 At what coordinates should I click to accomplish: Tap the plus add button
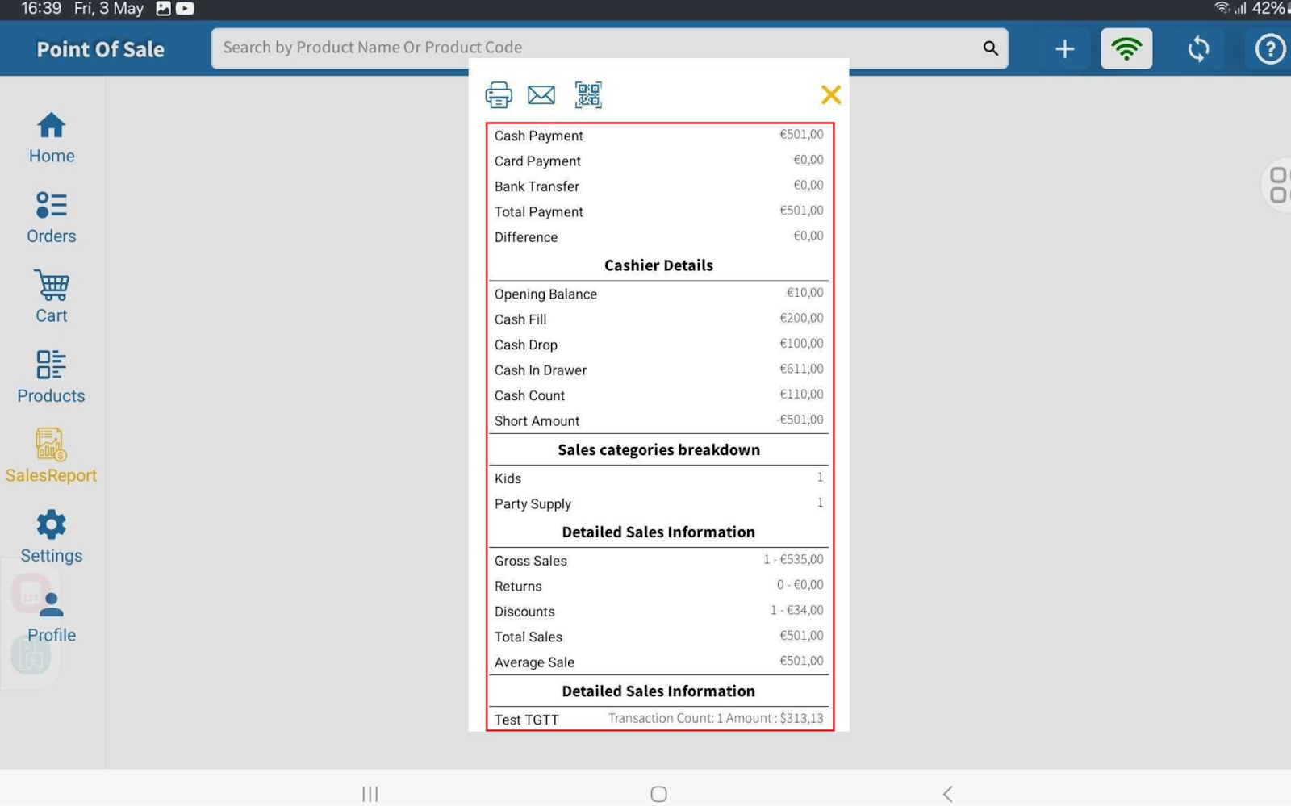pyautogui.click(x=1064, y=49)
